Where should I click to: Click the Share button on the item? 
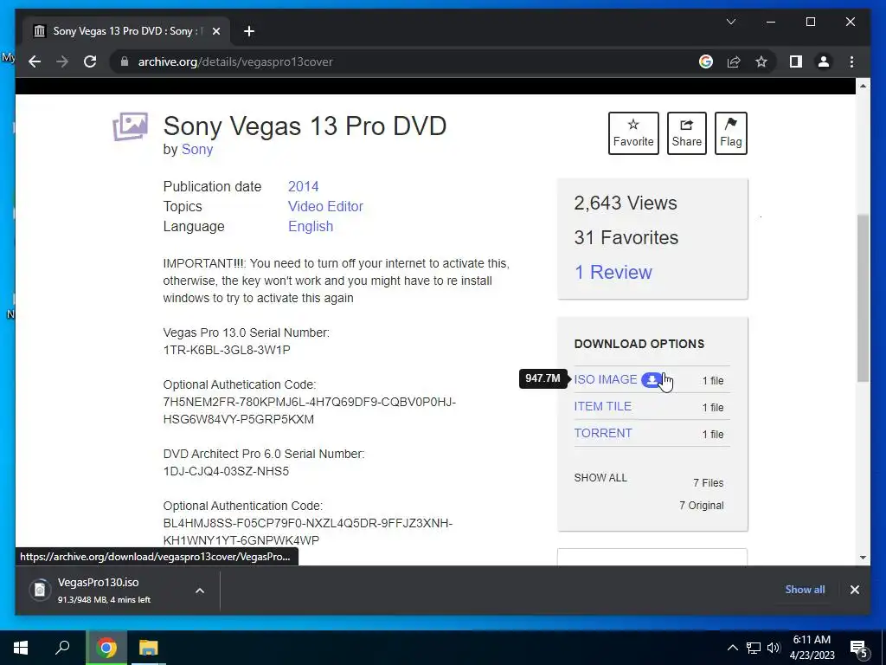[686, 132]
